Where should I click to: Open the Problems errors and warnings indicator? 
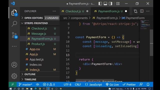[x=49, y=84]
